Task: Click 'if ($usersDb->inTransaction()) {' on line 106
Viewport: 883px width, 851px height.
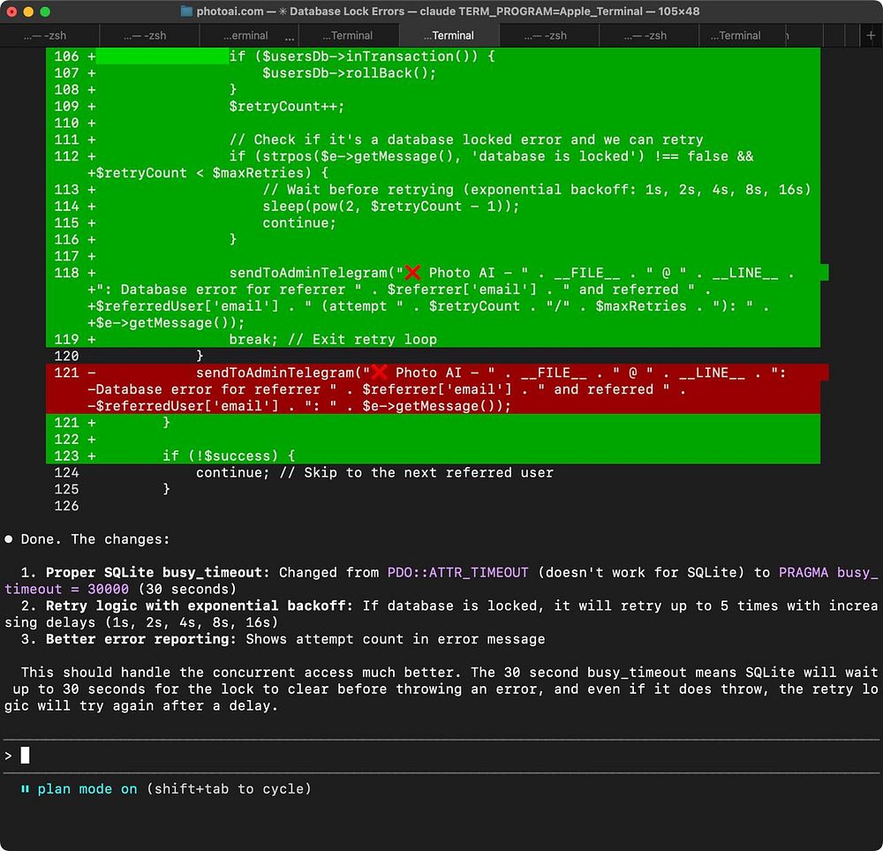Action: tap(362, 56)
